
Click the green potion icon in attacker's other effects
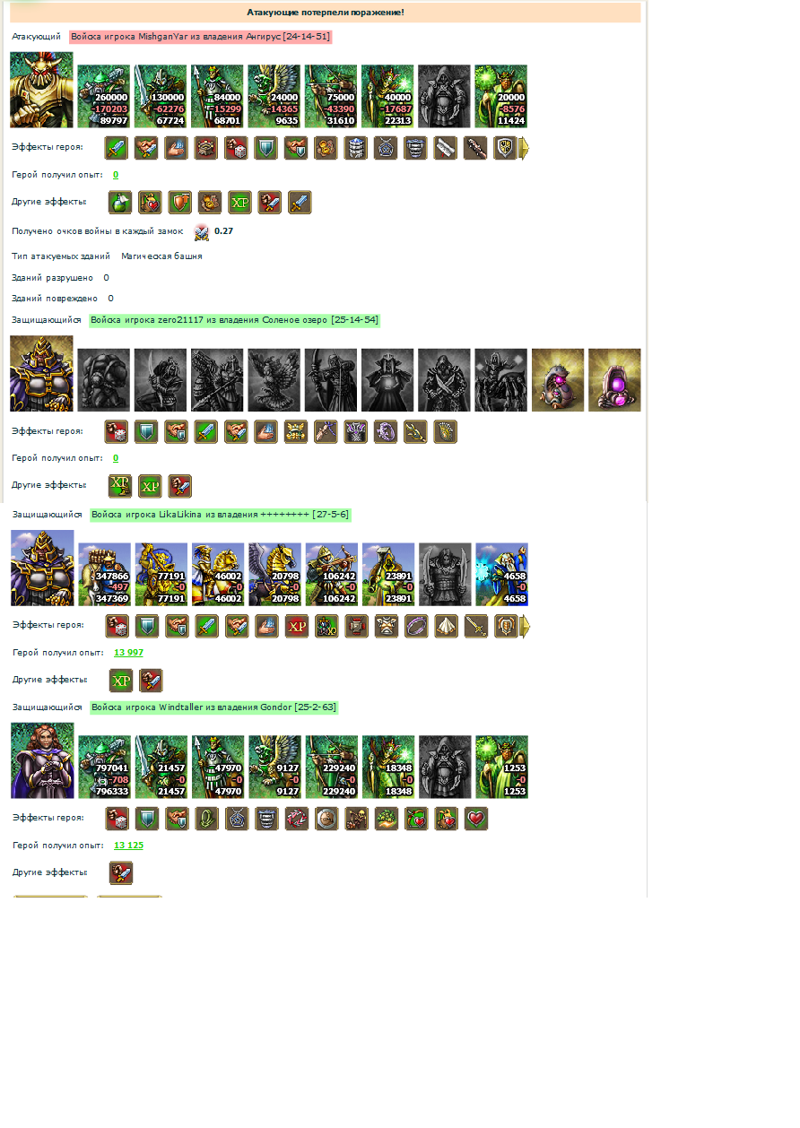[x=120, y=202]
